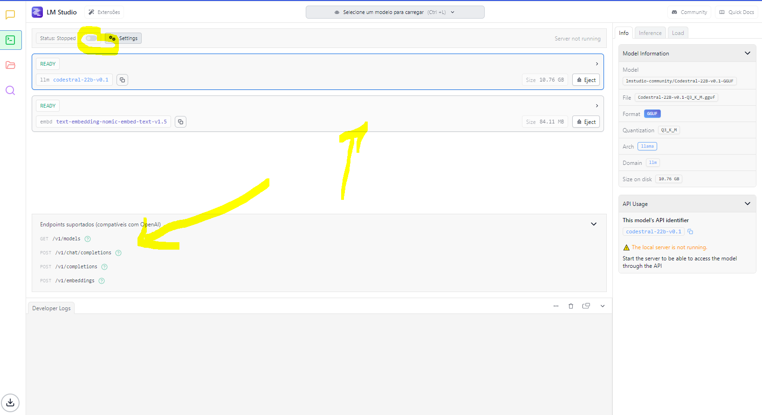Open server Settings
Screen dimensions: 762x415
[124, 38]
